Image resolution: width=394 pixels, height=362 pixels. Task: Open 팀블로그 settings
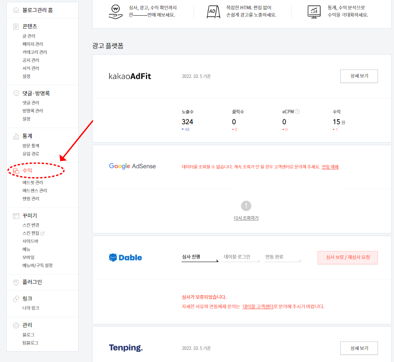click(30, 343)
